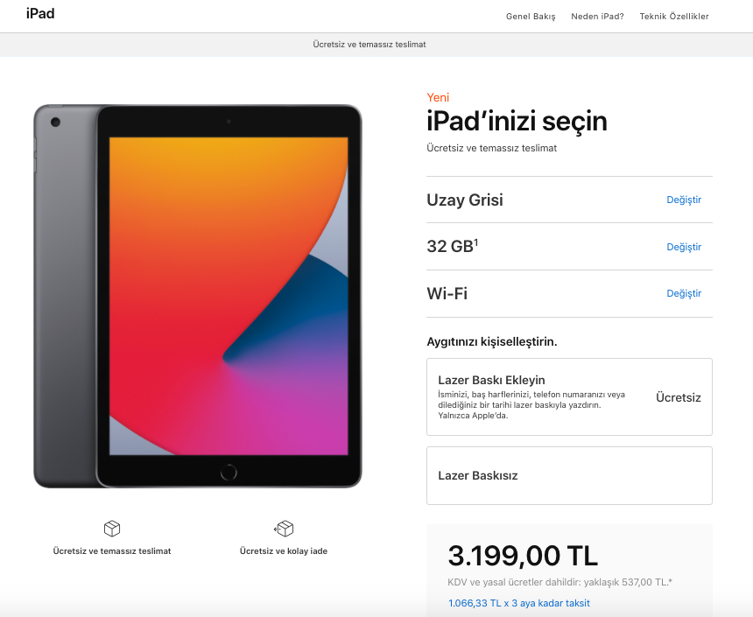Click the Ücretsiz ve kolay iade label
753x617 pixels.
284,551
